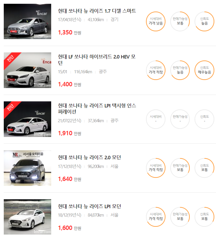The height and width of the screenshot is (236, 216).
Task: Open the 쏘나타 뉴 라이즈 1.7 디젤 스마트 listing title
Action: [x=97, y=11]
